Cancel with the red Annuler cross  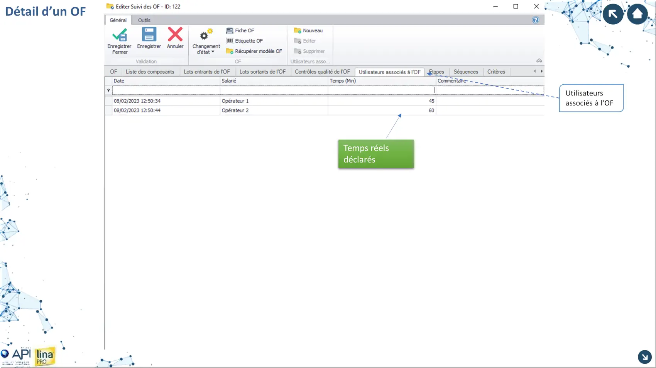[175, 35]
